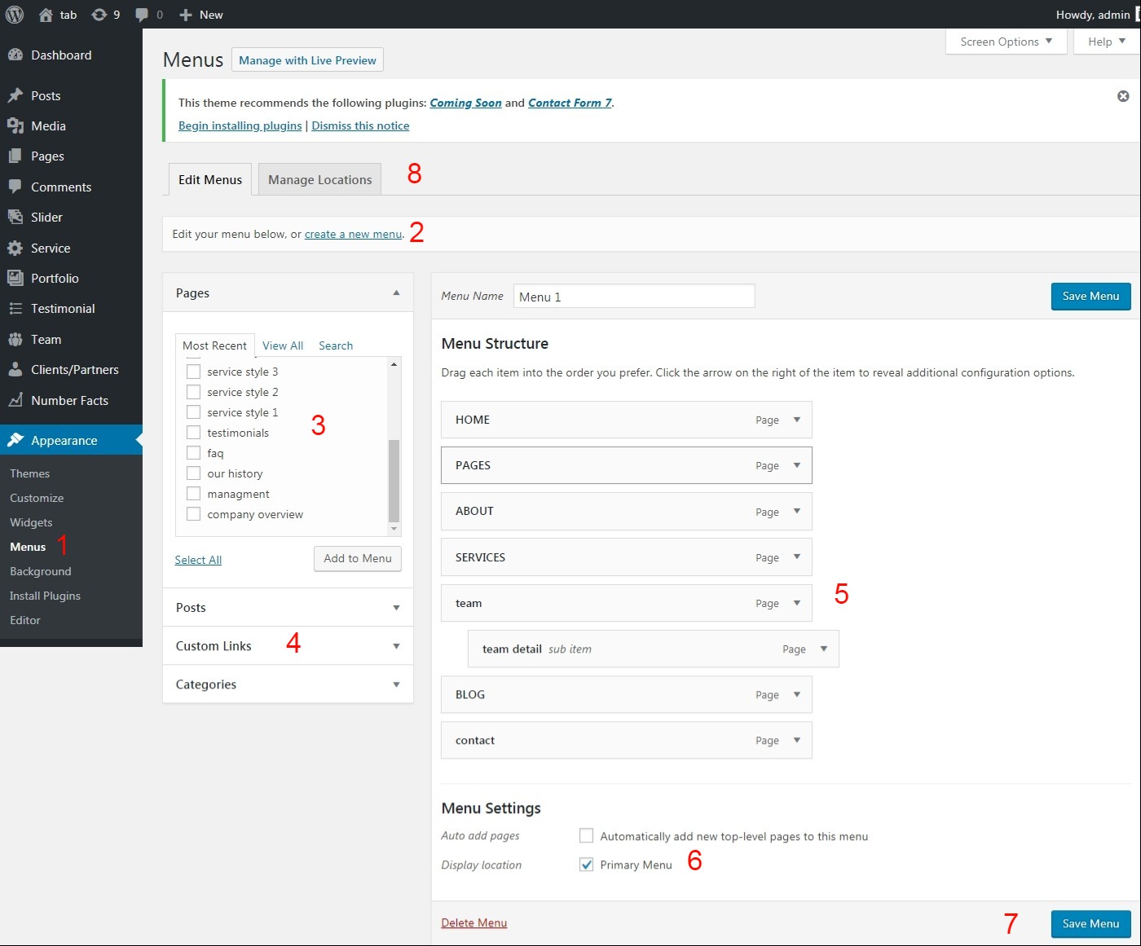The width and height of the screenshot is (1141, 946).
Task: Click the Comments icon in sidebar
Action: click(15, 187)
